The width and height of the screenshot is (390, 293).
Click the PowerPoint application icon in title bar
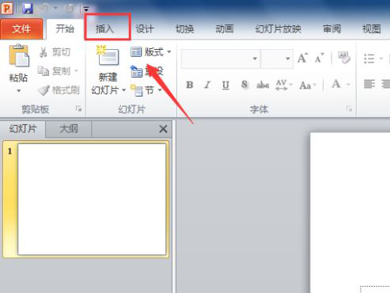pos(7,8)
